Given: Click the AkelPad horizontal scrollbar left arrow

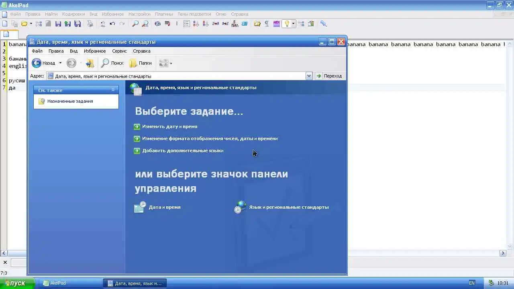Looking at the screenshot, I should click(x=4, y=253).
